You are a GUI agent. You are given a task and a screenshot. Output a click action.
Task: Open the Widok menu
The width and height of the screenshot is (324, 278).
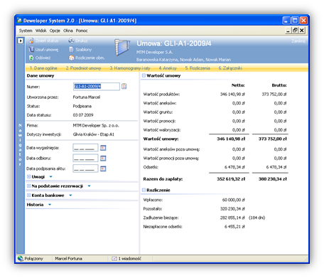(x=41, y=31)
